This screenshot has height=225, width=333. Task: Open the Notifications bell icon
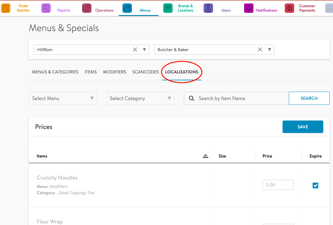[249, 8]
